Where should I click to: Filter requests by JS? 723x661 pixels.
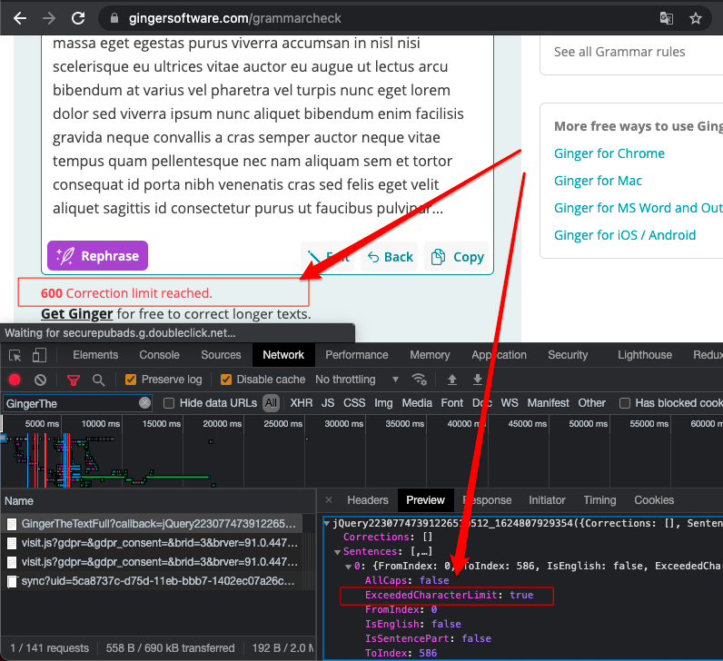[328, 403]
